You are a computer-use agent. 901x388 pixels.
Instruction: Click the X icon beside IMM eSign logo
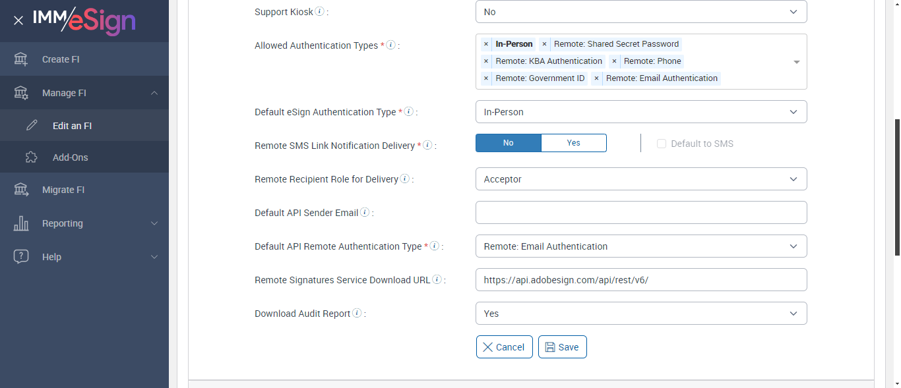point(18,20)
